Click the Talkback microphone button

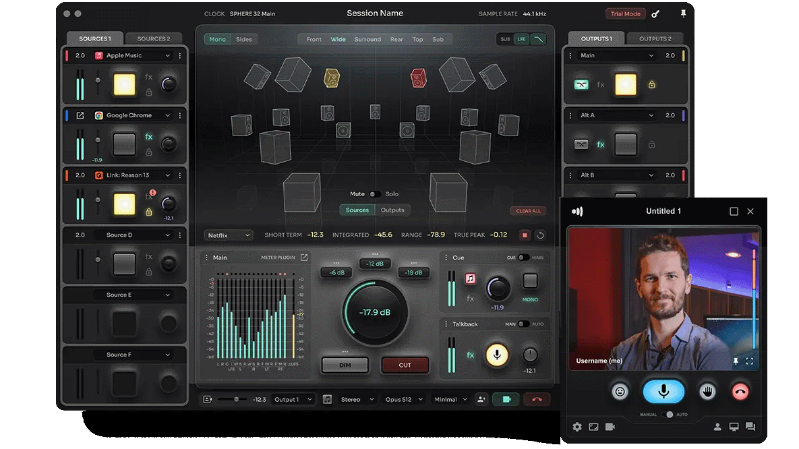click(497, 355)
